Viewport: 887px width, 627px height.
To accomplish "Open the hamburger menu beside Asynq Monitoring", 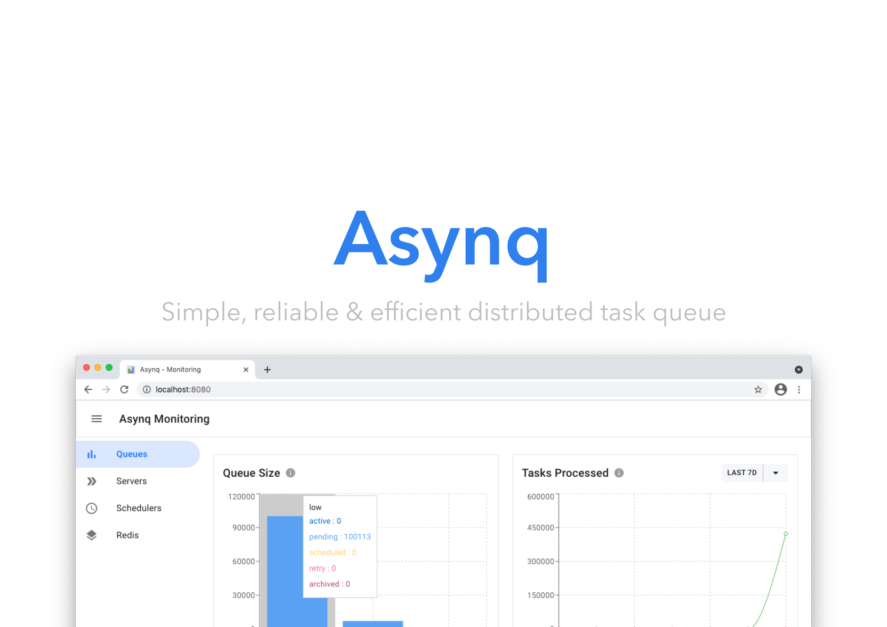I will click(96, 419).
